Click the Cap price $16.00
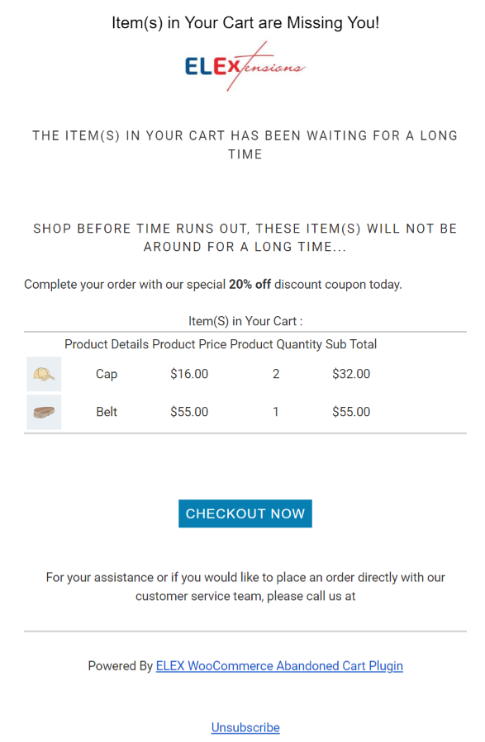 pyautogui.click(x=189, y=374)
